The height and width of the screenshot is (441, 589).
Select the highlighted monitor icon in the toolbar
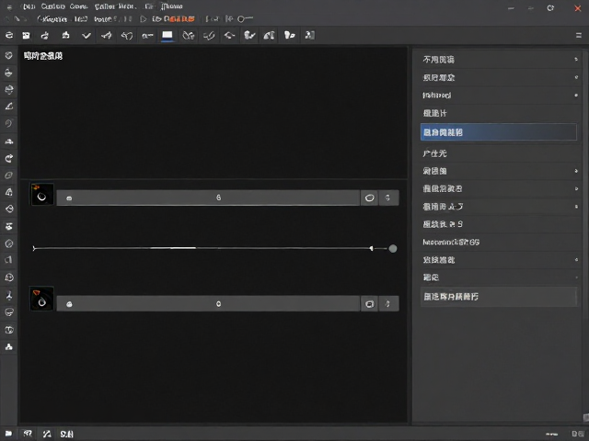[x=167, y=36]
